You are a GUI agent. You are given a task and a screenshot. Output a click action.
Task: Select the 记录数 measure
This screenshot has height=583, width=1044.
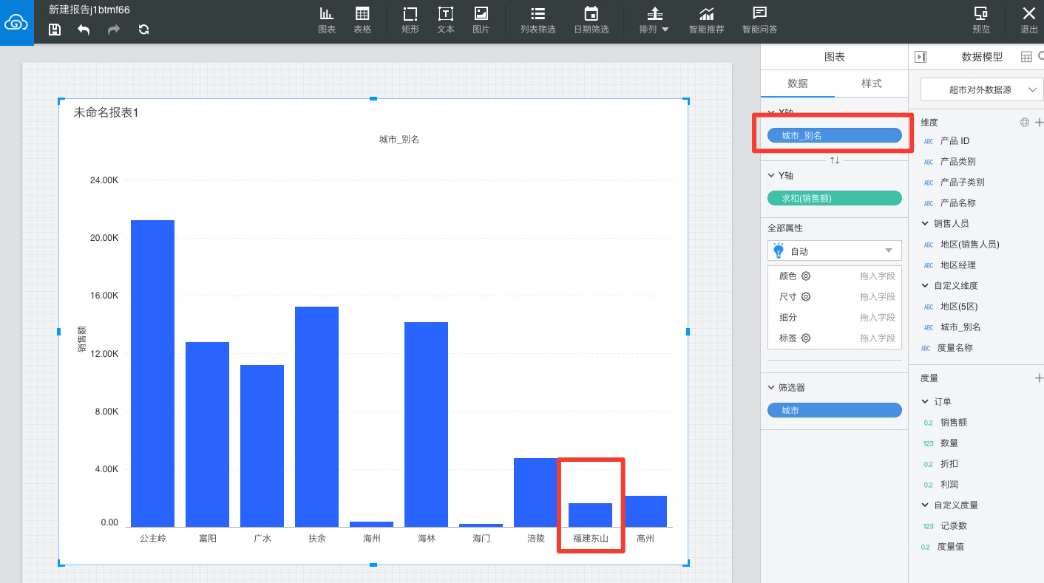coord(953,526)
